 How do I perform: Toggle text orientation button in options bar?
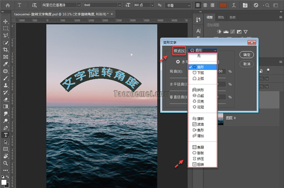pos(34,5)
